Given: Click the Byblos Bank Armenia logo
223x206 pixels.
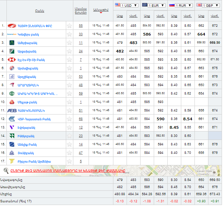Looking at the screenshot, I should click(x=12, y=161).
